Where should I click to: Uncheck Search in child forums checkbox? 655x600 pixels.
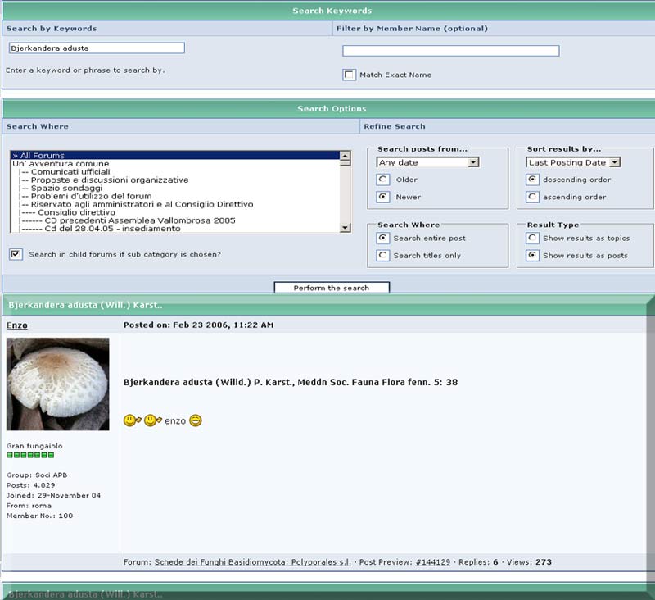tap(16, 254)
